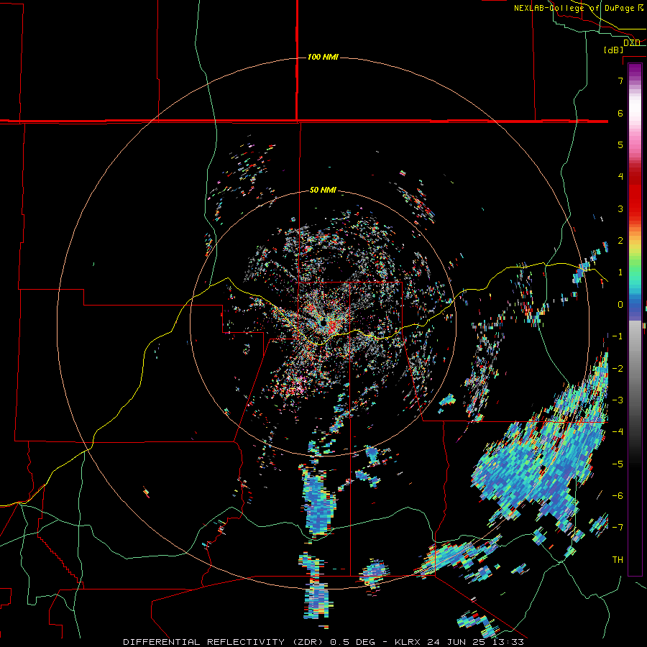
Task: Click the "-6" value on the color scale
Action: [618, 495]
